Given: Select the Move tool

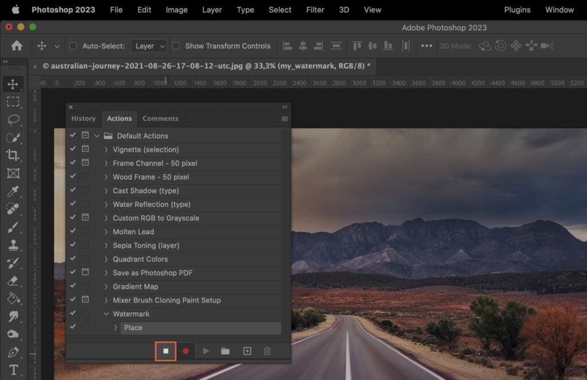Looking at the screenshot, I should point(14,84).
